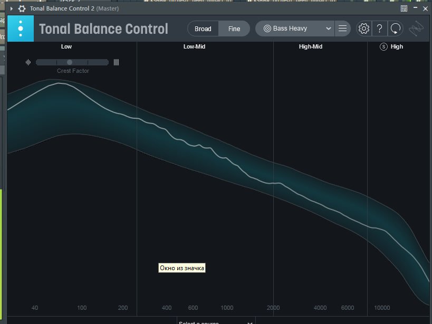The height and width of the screenshot is (324, 432).
Task: Click the Tonal Balance Control three-dot logo
Action: pyautogui.click(x=21, y=28)
